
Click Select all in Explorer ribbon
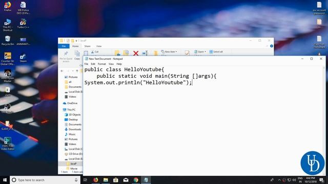coord(216,52)
